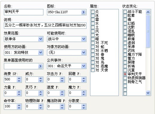155x114 pixels.
Task: Increase the 攻击力 F value with its up arrow
Action: pyautogui.click(x=62, y=78)
